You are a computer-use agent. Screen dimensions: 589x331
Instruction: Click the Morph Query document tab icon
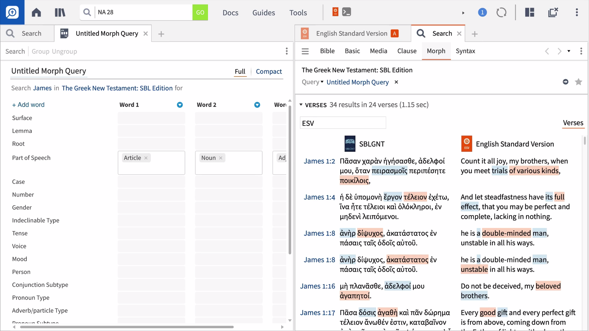pyautogui.click(x=64, y=33)
